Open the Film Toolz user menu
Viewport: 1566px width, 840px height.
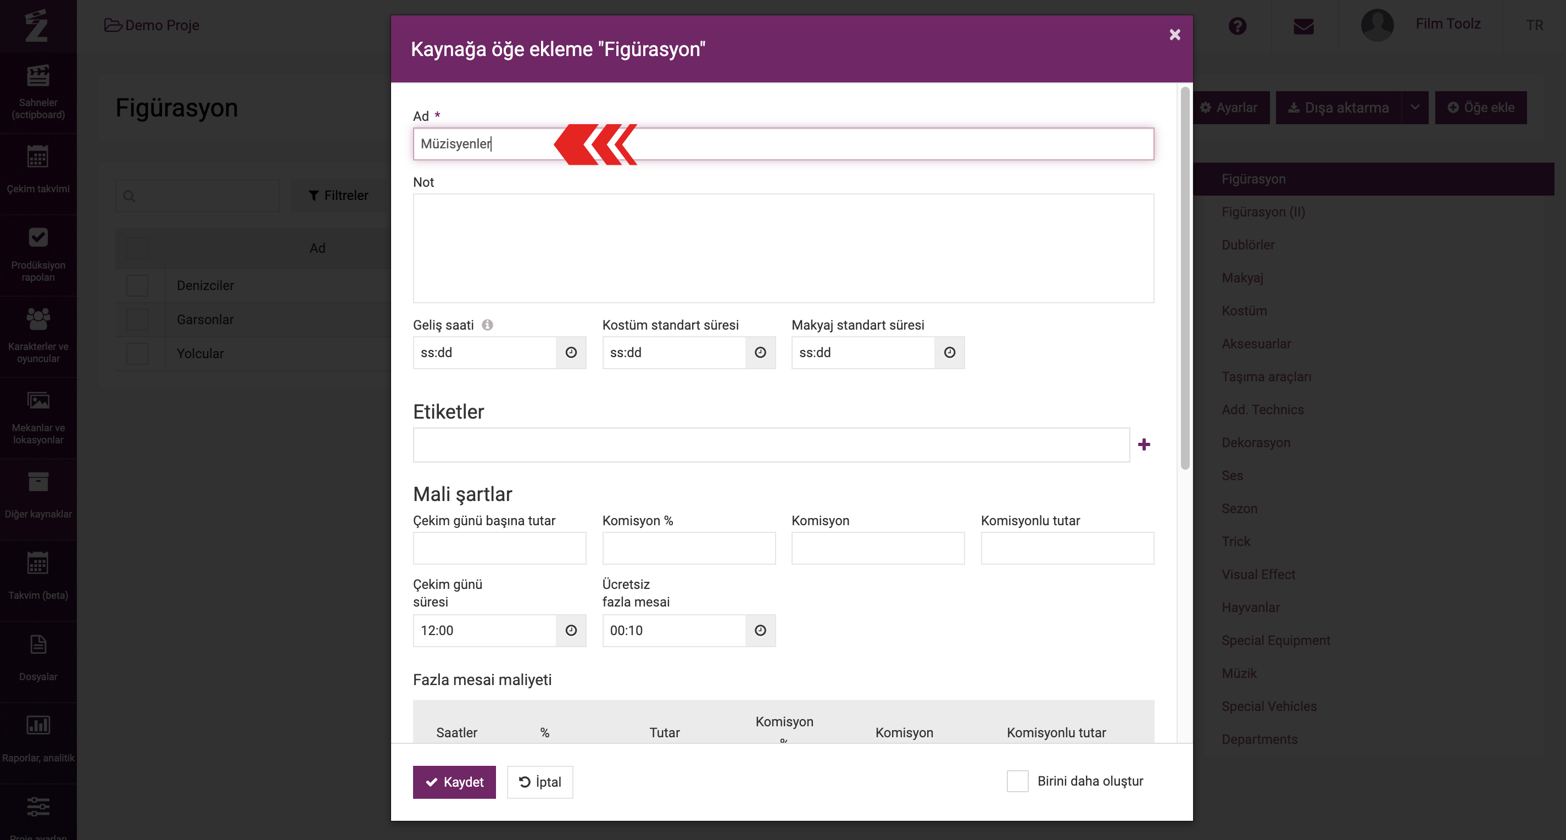[1447, 24]
